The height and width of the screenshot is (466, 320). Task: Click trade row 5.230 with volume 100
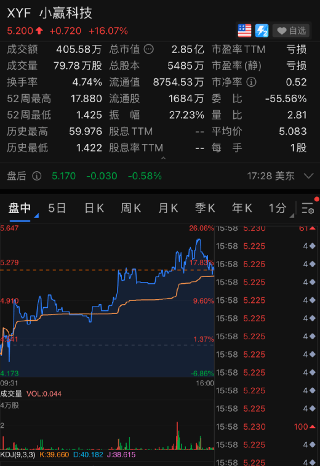click(266, 427)
